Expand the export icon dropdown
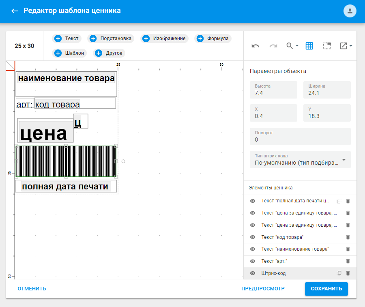 coord(346,46)
